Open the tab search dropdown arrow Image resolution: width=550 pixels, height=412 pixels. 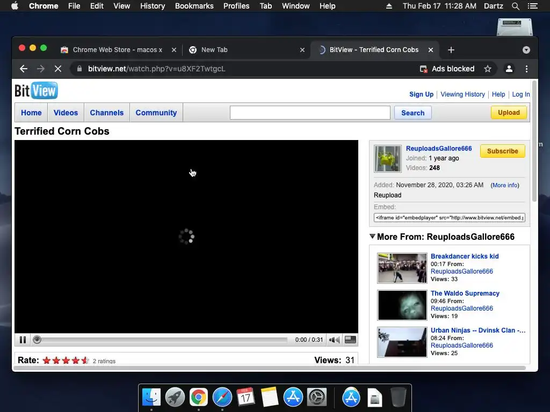[x=526, y=50]
